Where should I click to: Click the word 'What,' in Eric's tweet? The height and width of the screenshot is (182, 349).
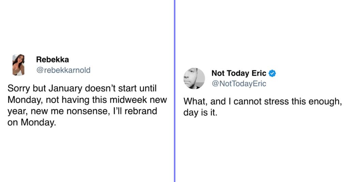(196, 102)
